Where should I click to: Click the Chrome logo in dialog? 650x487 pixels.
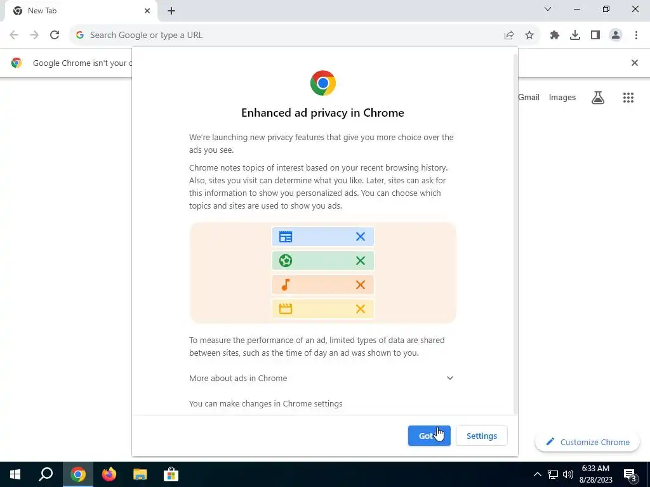click(x=323, y=83)
